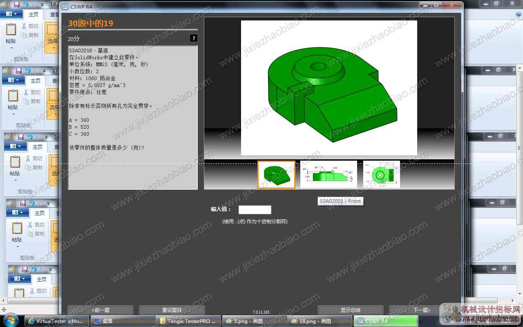Image resolution: width=523 pixels, height=327 pixels.
Task: Click 粘贴 clipboard icon in Paint window 18
Action: click(11, 29)
